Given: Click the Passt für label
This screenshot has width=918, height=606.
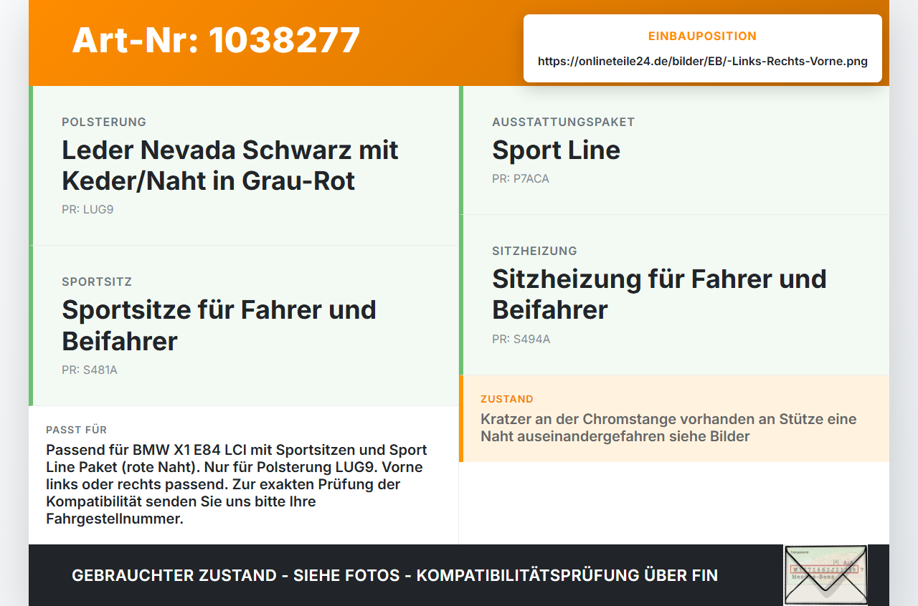Looking at the screenshot, I should [77, 430].
